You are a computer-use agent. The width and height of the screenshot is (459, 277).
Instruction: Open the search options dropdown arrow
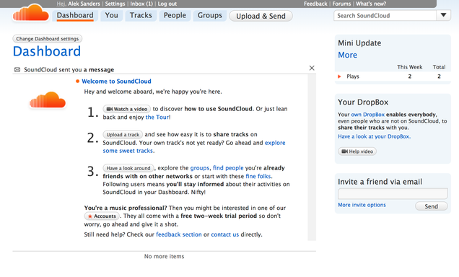pyautogui.click(x=444, y=15)
